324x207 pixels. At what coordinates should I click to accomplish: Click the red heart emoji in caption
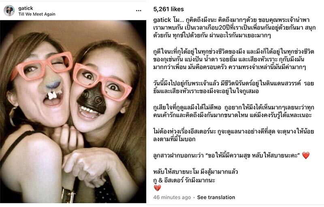[306, 156]
